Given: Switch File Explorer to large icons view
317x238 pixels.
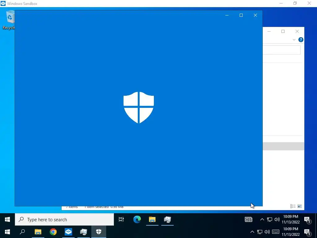Looking at the screenshot, I should click(300, 206).
